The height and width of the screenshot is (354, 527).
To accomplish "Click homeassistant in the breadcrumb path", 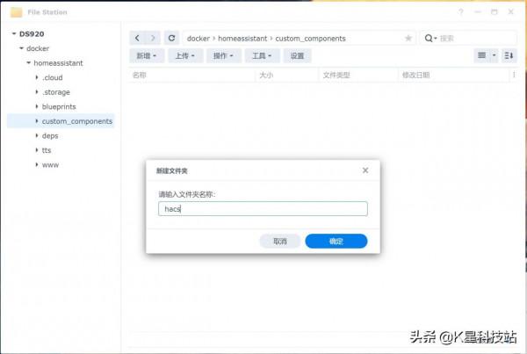I will pos(242,39).
